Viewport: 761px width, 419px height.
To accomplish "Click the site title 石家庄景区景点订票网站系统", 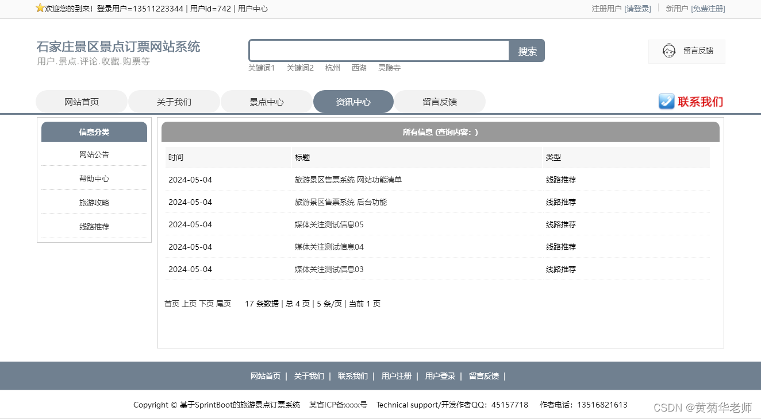I will [118, 46].
